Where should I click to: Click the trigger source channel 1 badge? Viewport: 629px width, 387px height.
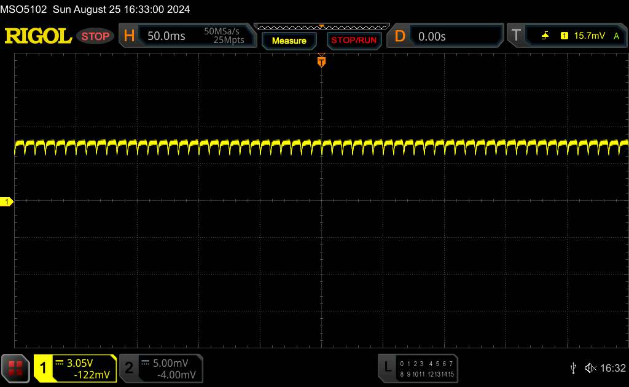click(565, 36)
